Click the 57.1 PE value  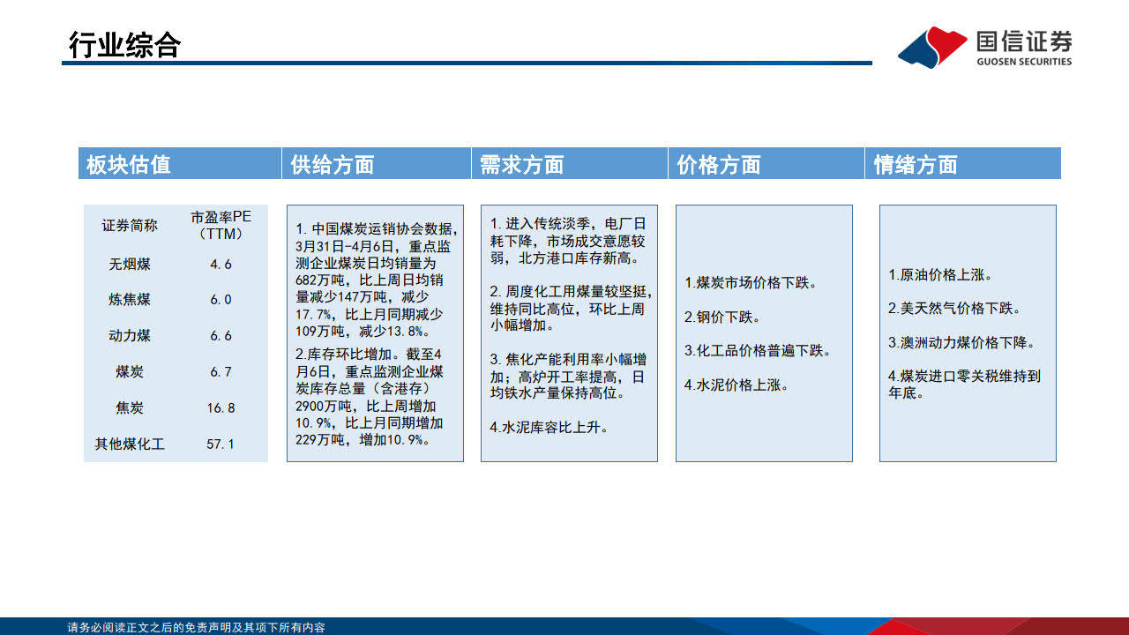pos(221,444)
